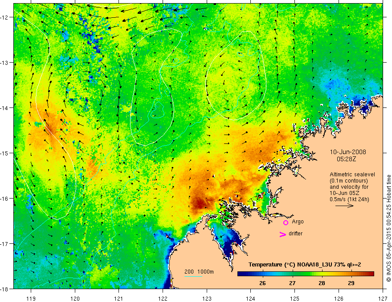
Task: Click the '-15' latitude axis label
Action: [5, 153]
